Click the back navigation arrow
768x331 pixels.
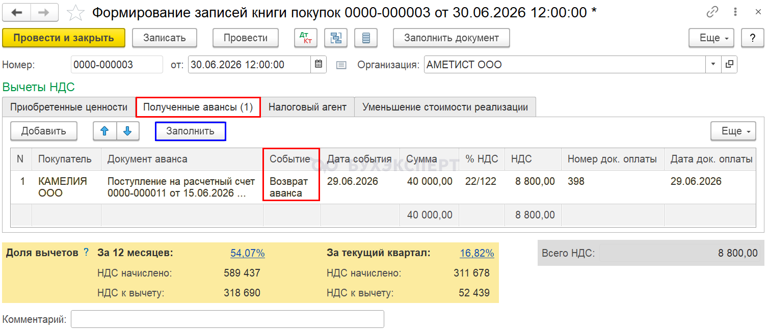click(x=17, y=13)
